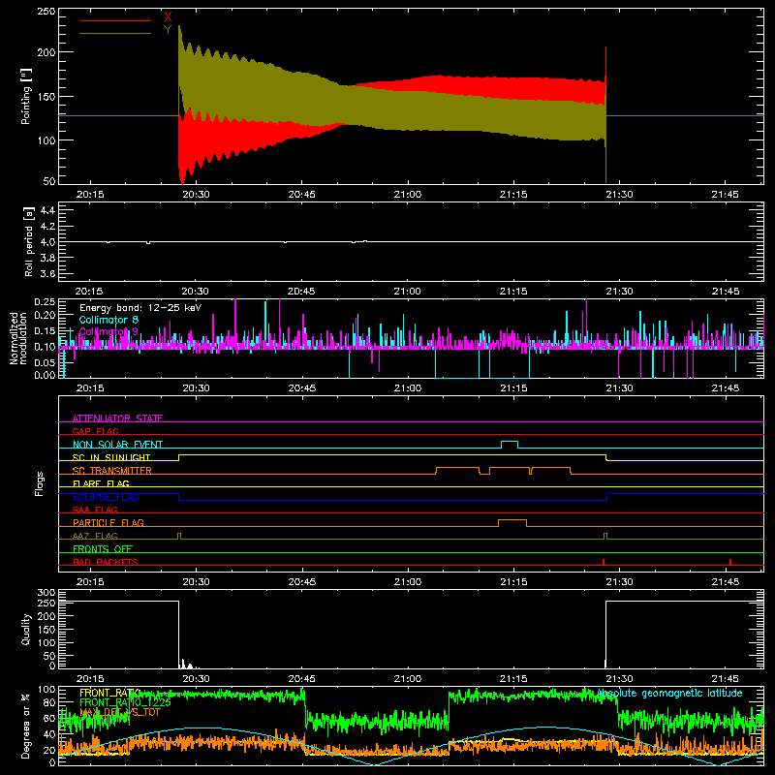This screenshot has width=775, height=775.
Task: Click the '300' tick on Quality axis
Action: [46, 592]
